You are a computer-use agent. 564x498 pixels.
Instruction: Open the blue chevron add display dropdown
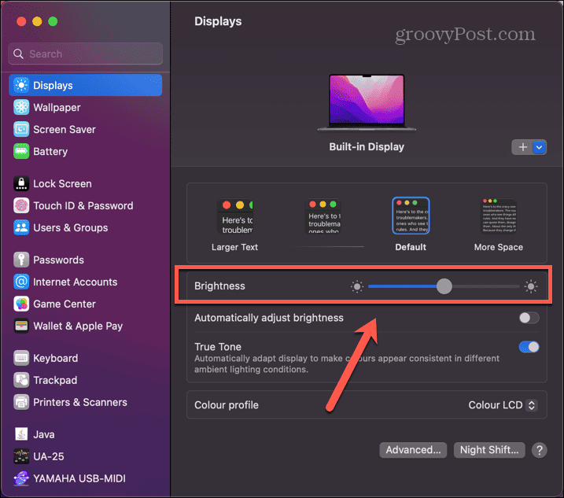pyautogui.click(x=539, y=147)
